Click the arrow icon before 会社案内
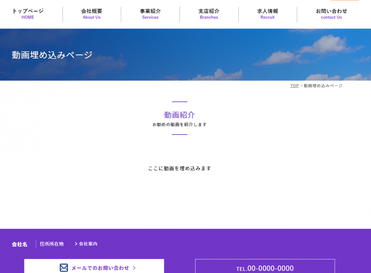The image size is (371, 273). coord(76,244)
